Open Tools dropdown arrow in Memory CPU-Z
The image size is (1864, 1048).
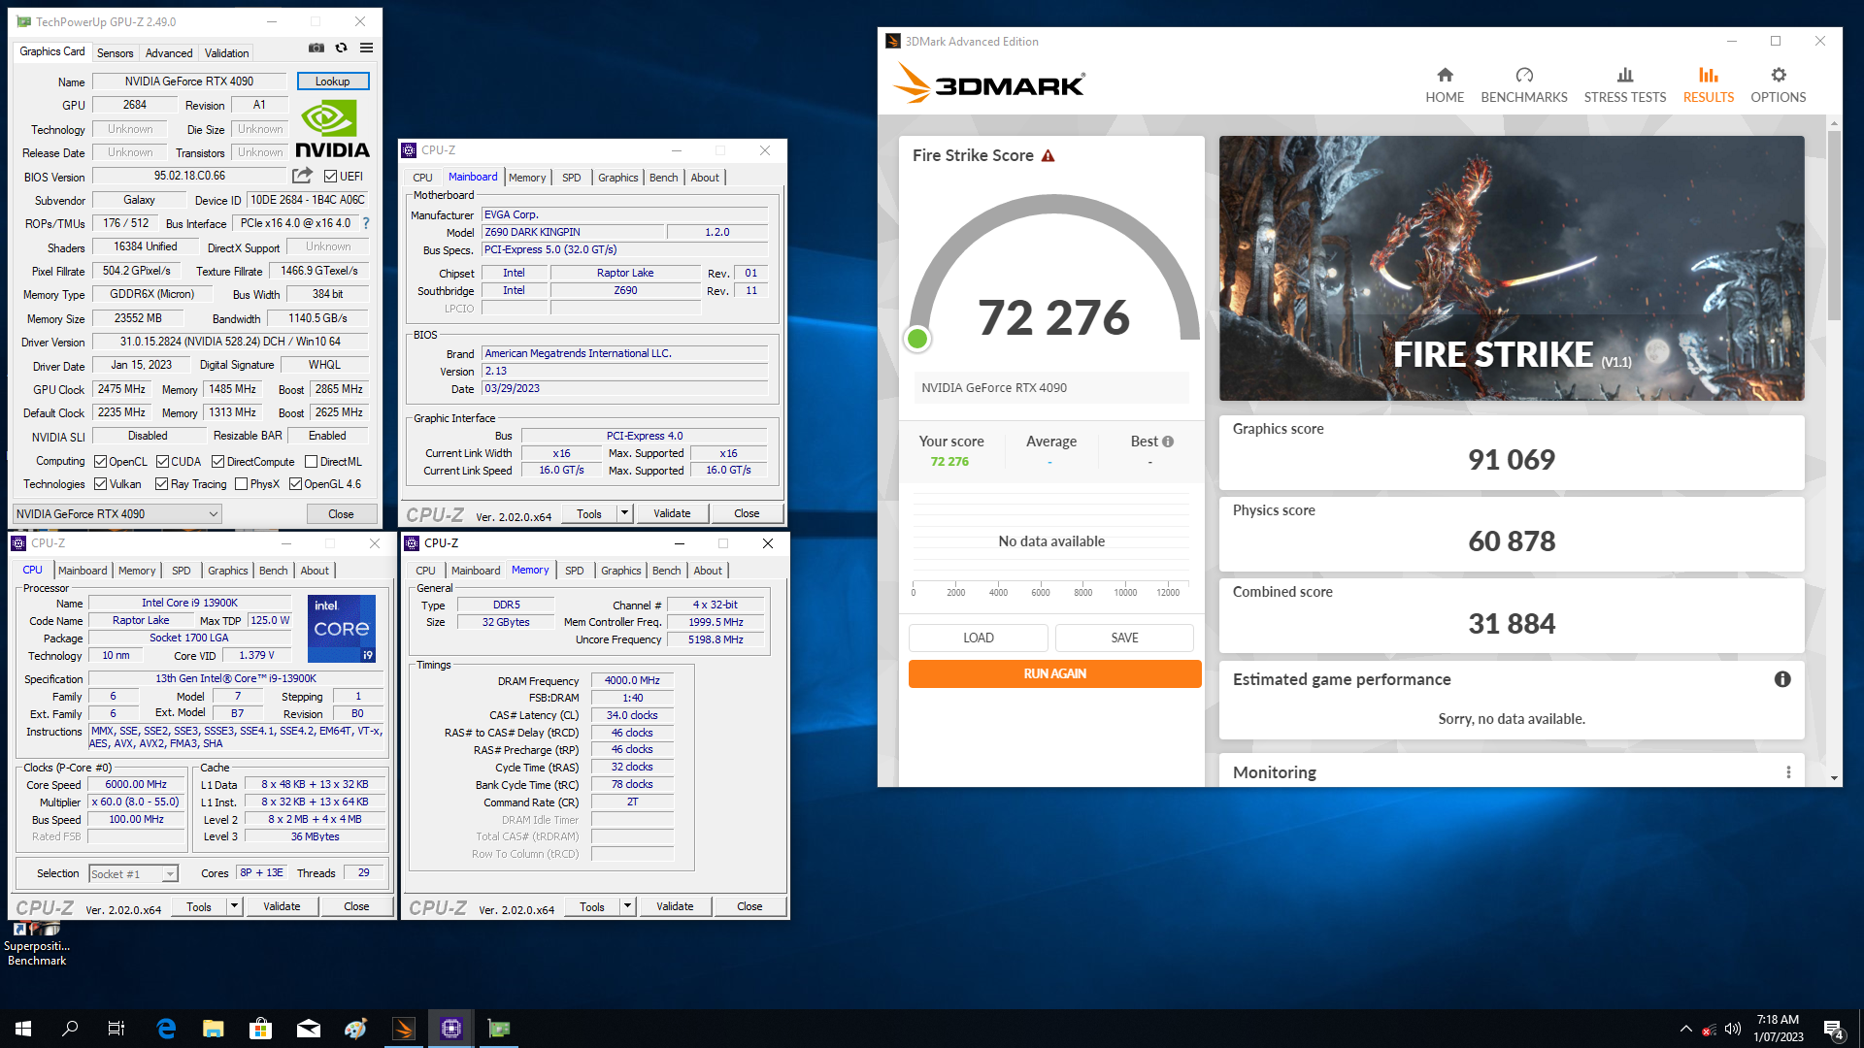[627, 906]
